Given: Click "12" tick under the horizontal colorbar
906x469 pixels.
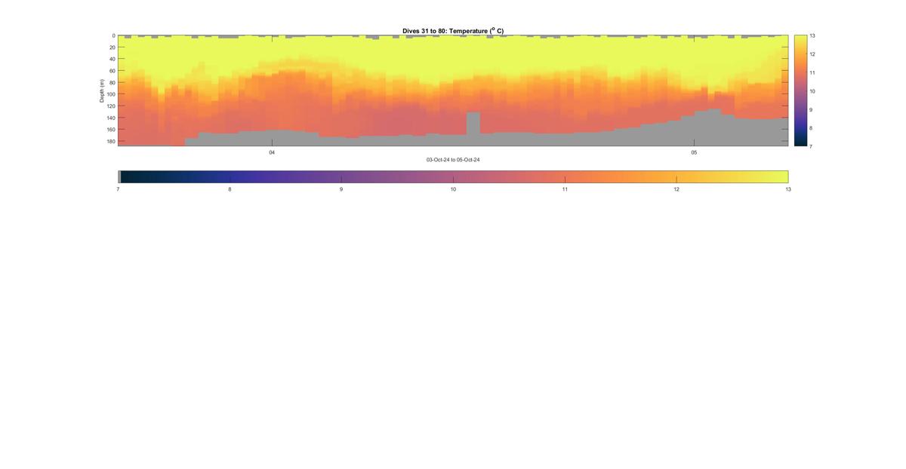Looking at the screenshot, I should tap(676, 189).
